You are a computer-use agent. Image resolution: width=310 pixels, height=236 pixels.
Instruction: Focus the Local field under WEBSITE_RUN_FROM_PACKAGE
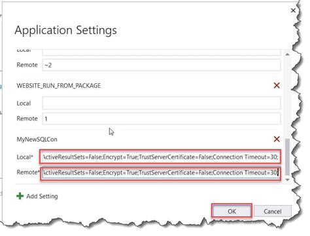pyautogui.click(x=162, y=103)
